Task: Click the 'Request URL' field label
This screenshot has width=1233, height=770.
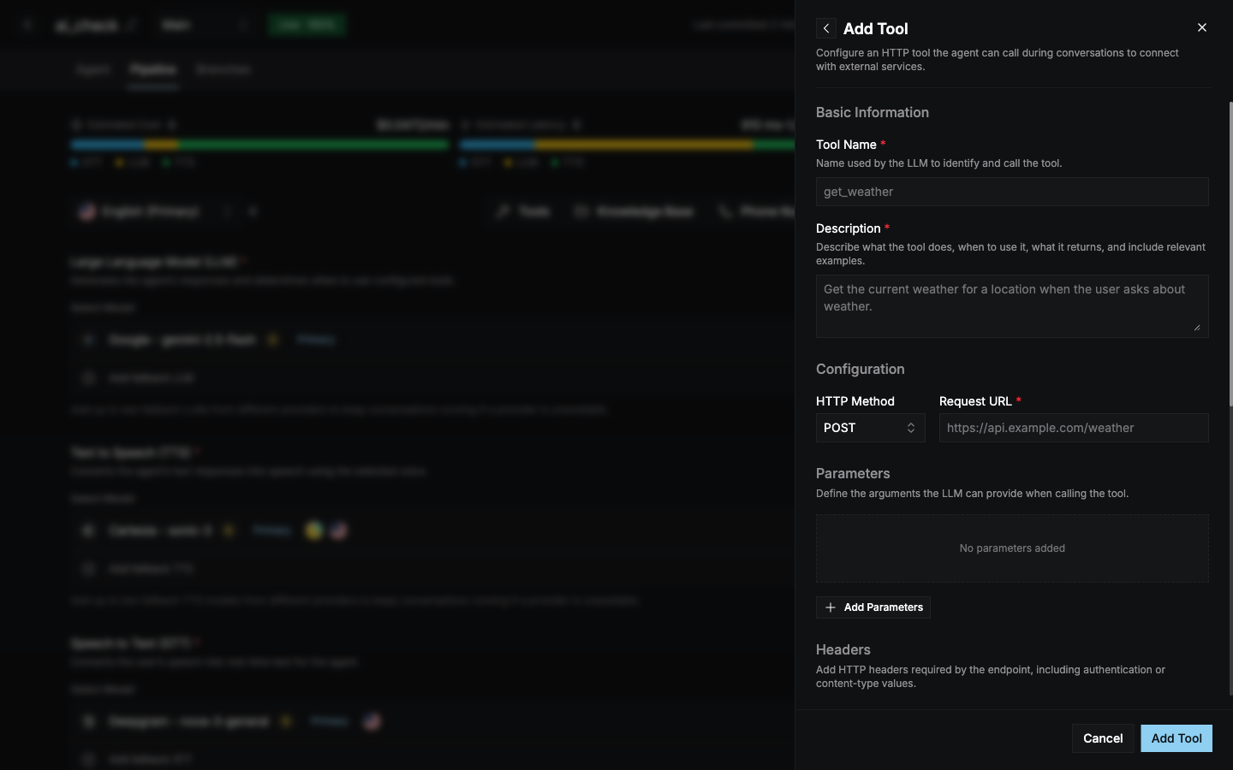Action: 975,401
